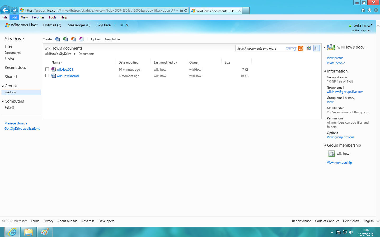Open wikiHowDoc001 document
Image resolution: width=380 pixels, height=237 pixels.
pyautogui.click(x=68, y=76)
